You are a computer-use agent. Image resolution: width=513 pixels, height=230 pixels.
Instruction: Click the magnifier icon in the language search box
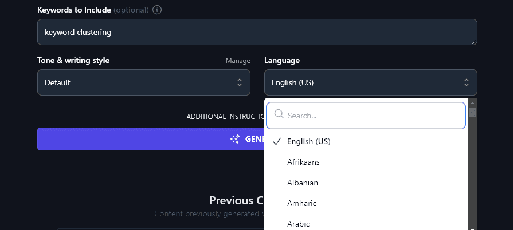pyautogui.click(x=279, y=114)
